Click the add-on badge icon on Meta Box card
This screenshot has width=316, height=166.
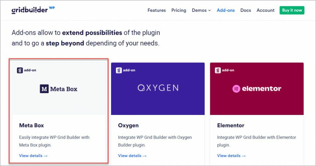point(20,70)
